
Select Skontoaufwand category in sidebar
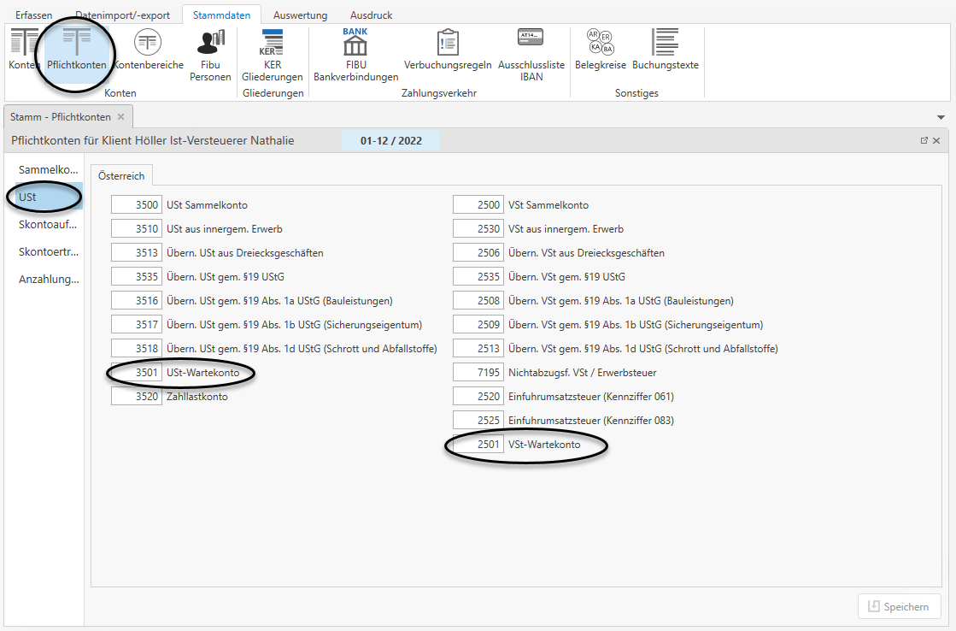[x=48, y=225]
